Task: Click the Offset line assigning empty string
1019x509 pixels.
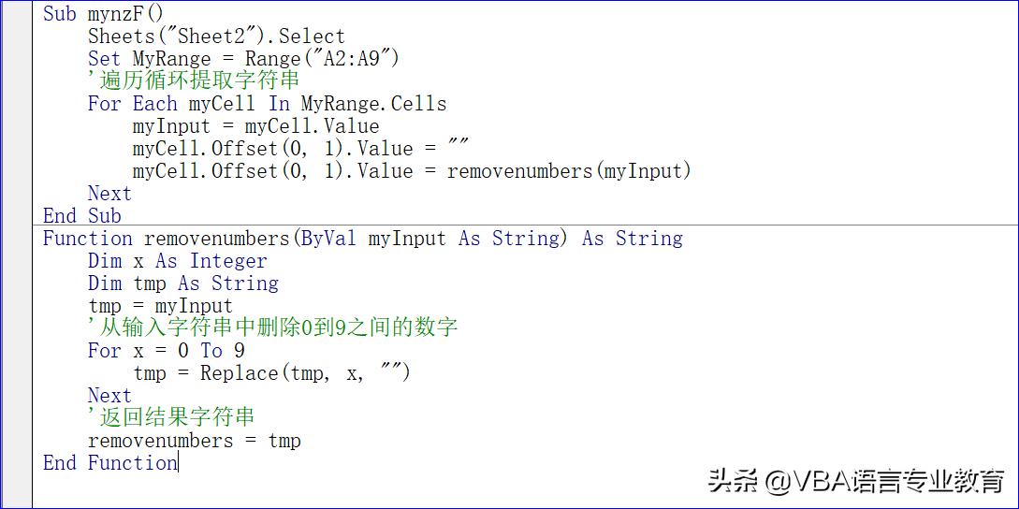Action: (x=299, y=149)
